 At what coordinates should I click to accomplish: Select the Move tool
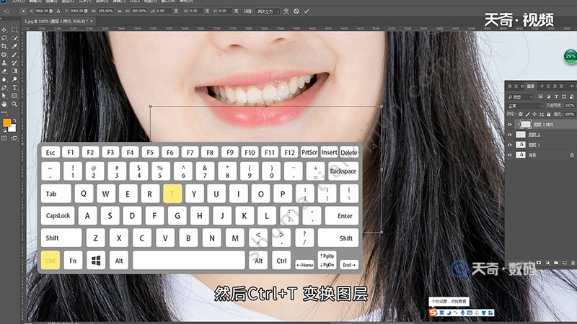click(4, 30)
